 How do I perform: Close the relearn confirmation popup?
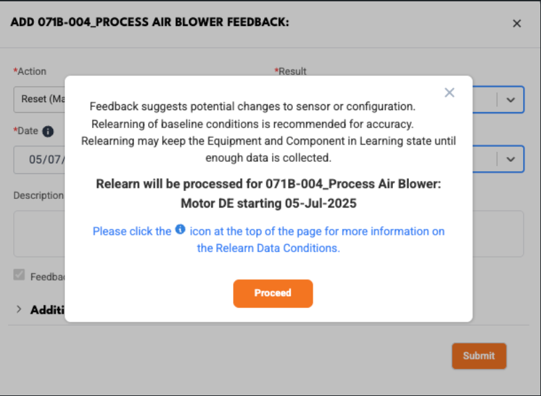[x=449, y=92]
